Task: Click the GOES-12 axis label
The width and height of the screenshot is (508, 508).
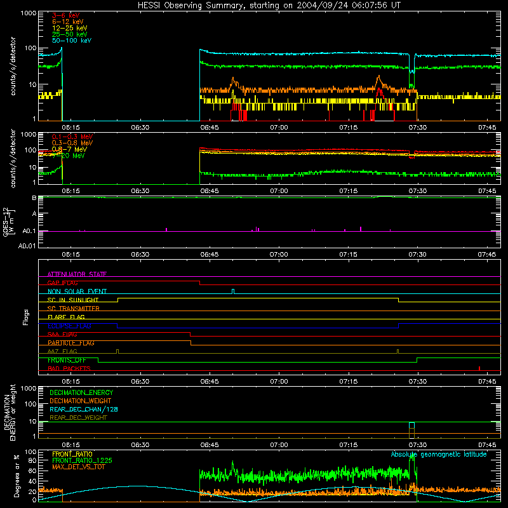Action: (9, 222)
